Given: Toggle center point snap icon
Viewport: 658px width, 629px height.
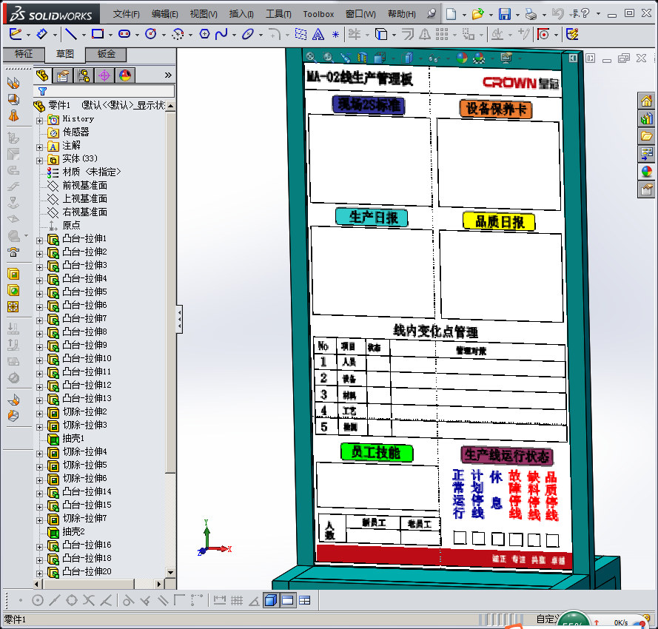Looking at the screenshot, I should click(38, 600).
